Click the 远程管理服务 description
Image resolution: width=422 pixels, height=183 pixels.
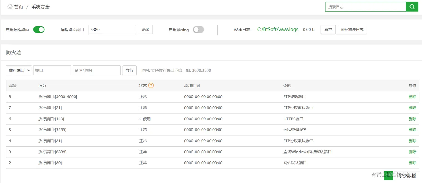click(x=295, y=130)
